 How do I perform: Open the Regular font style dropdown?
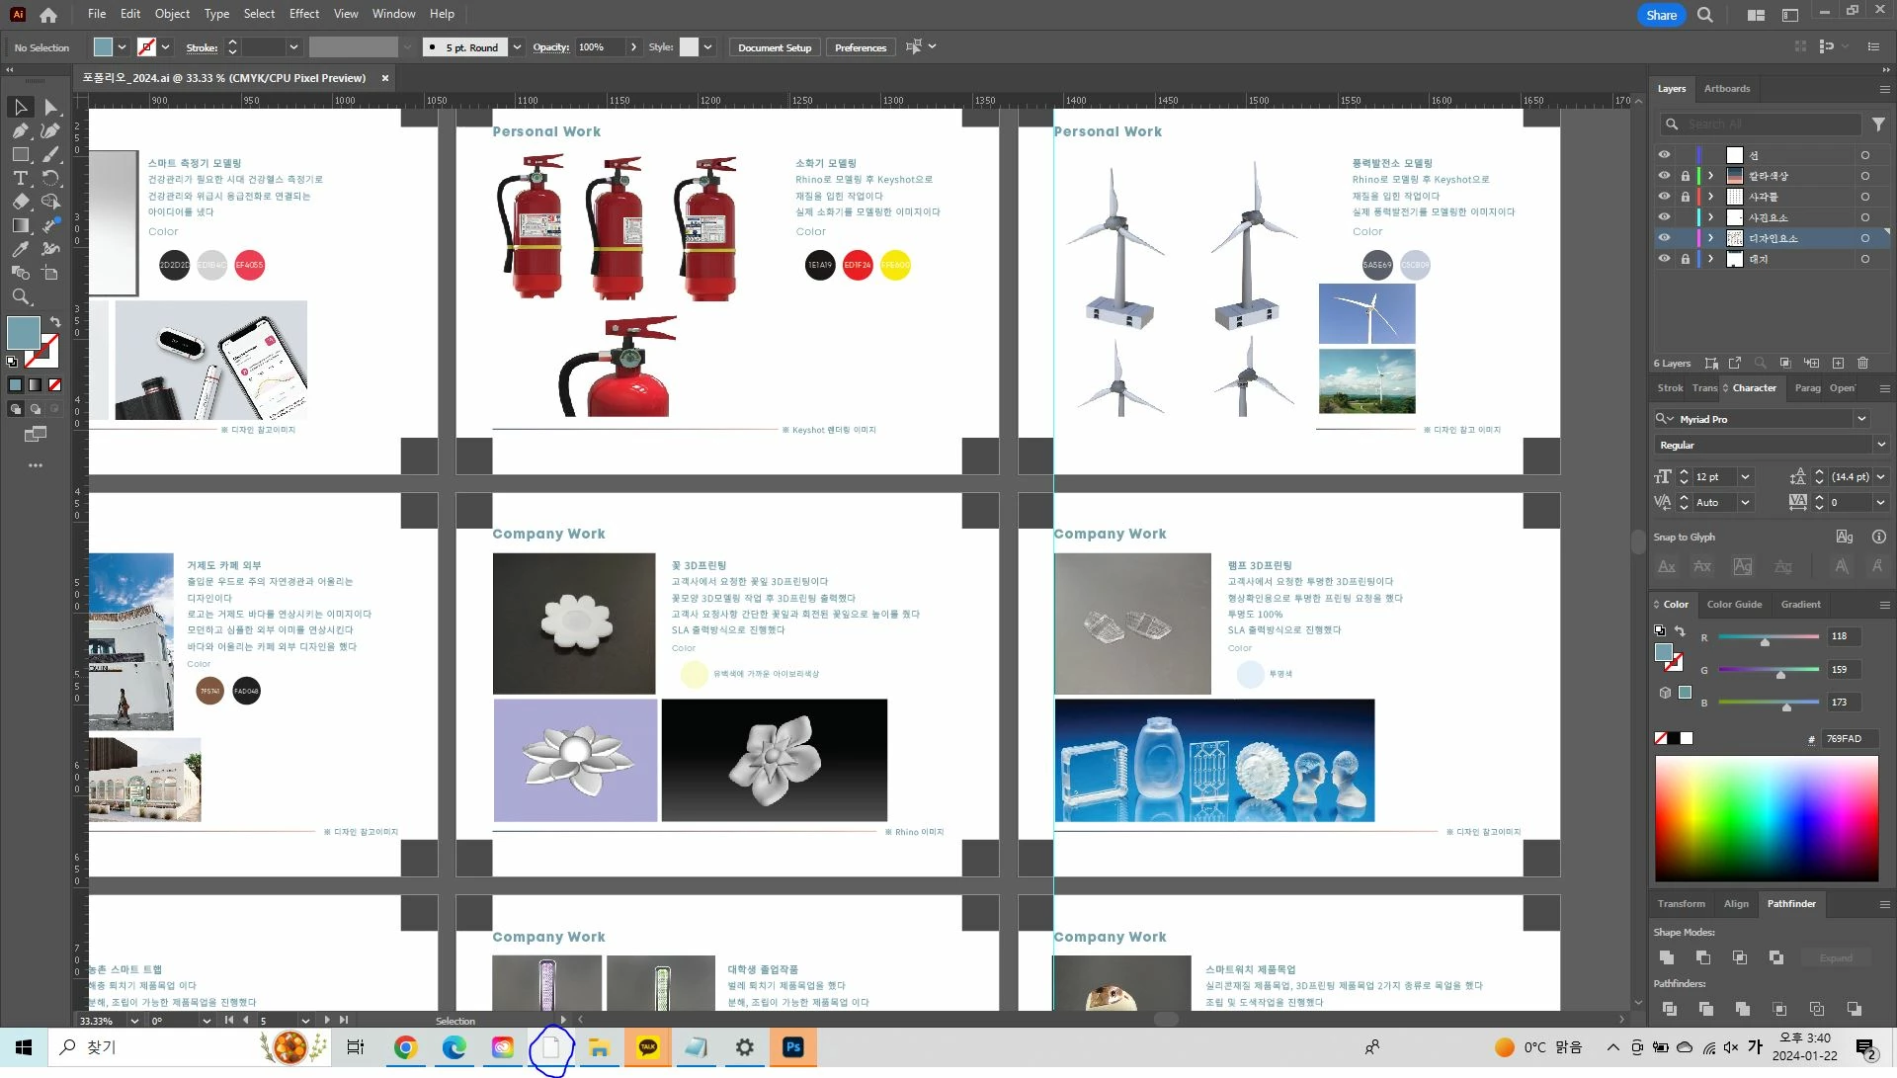tap(1880, 445)
